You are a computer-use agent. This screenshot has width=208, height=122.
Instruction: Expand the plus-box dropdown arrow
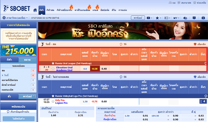(152, 18)
